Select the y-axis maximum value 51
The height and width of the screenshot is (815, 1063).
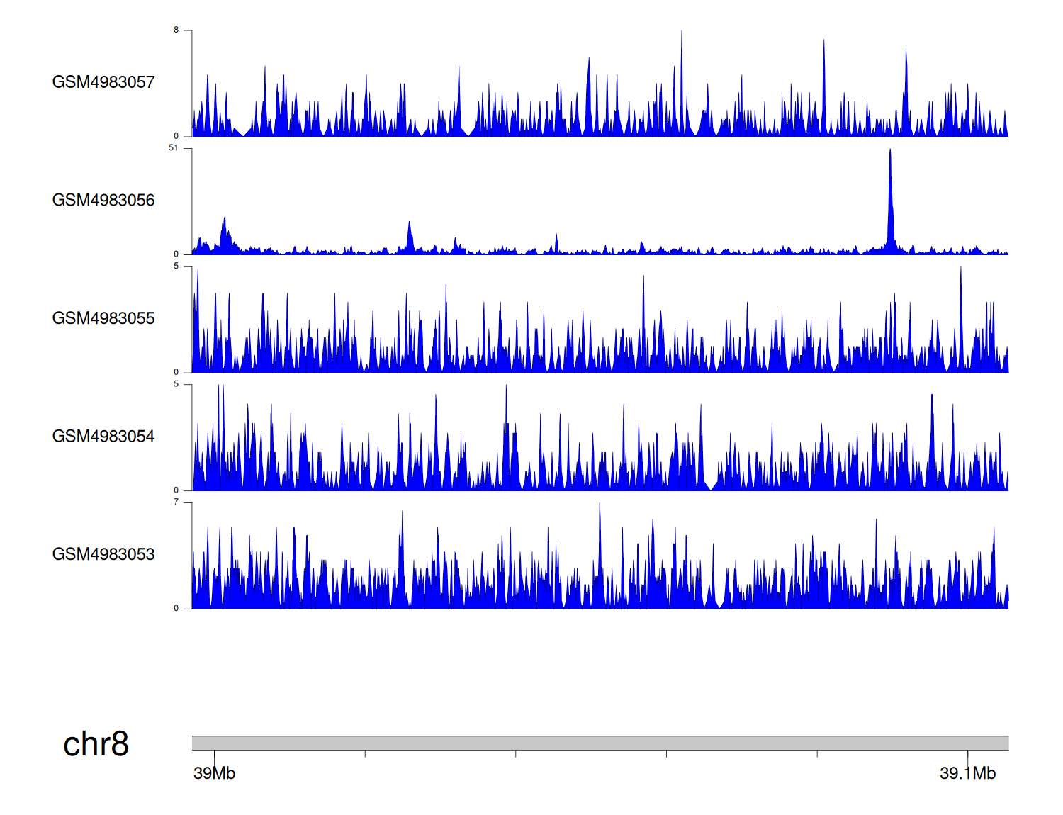(x=174, y=148)
